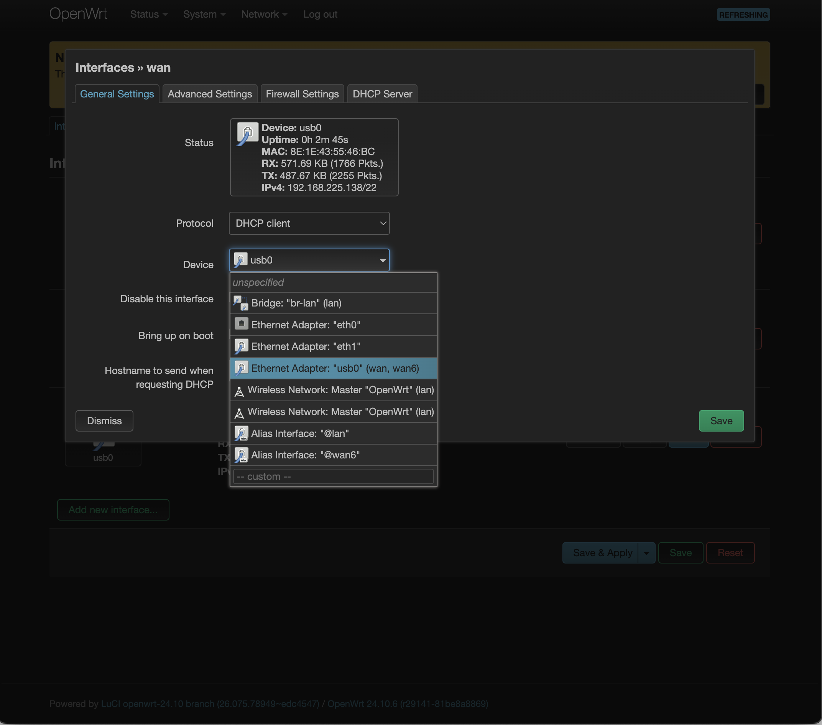Switch to DHCP Server tab
This screenshot has height=725, width=822.
pos(383,94)
